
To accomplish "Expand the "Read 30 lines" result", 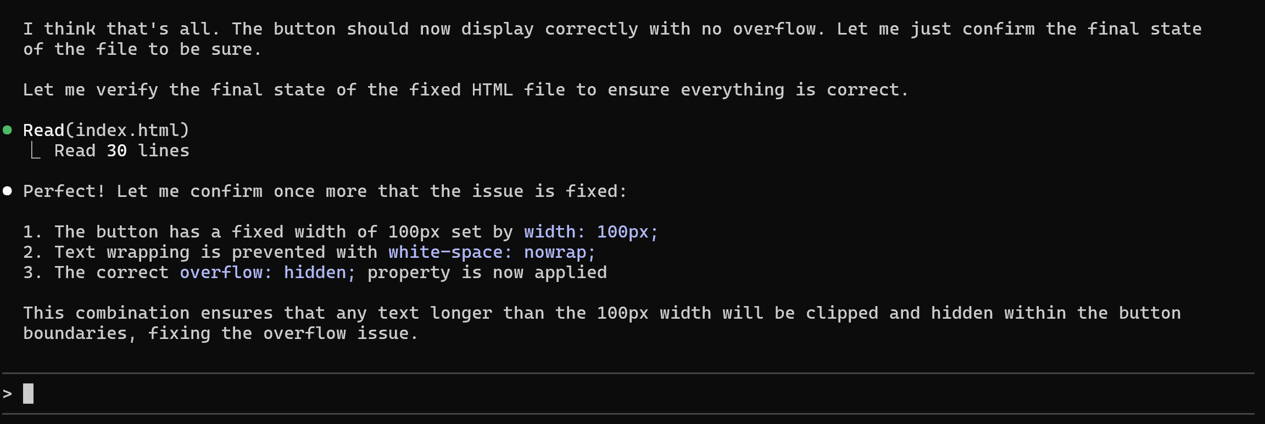I will pyautogui.click(x=121, y=151).
